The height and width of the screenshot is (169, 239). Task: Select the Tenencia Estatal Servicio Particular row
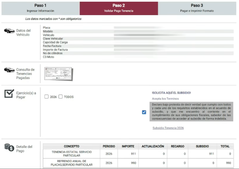coord(138,154)
